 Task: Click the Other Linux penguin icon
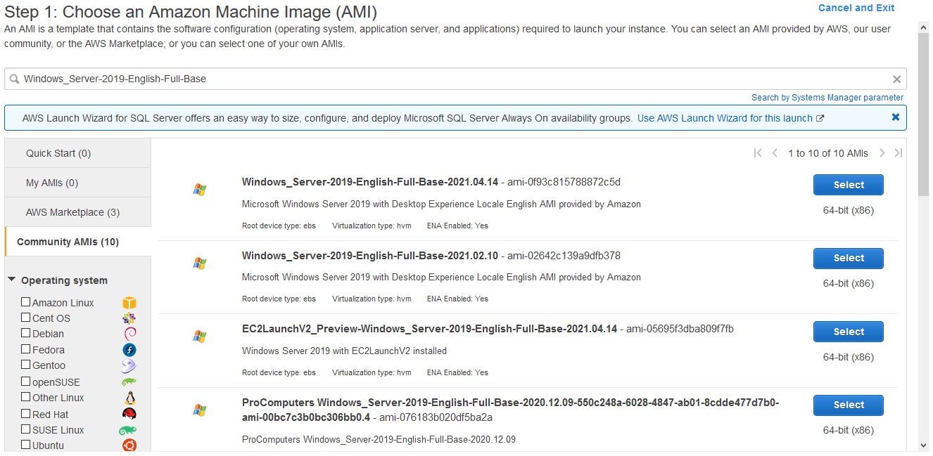(x=129, y=398)
